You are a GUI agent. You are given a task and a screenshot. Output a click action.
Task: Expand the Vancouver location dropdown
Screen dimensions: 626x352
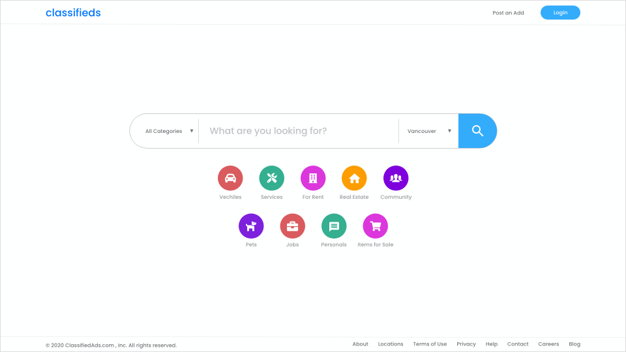(x=429, y=131)
